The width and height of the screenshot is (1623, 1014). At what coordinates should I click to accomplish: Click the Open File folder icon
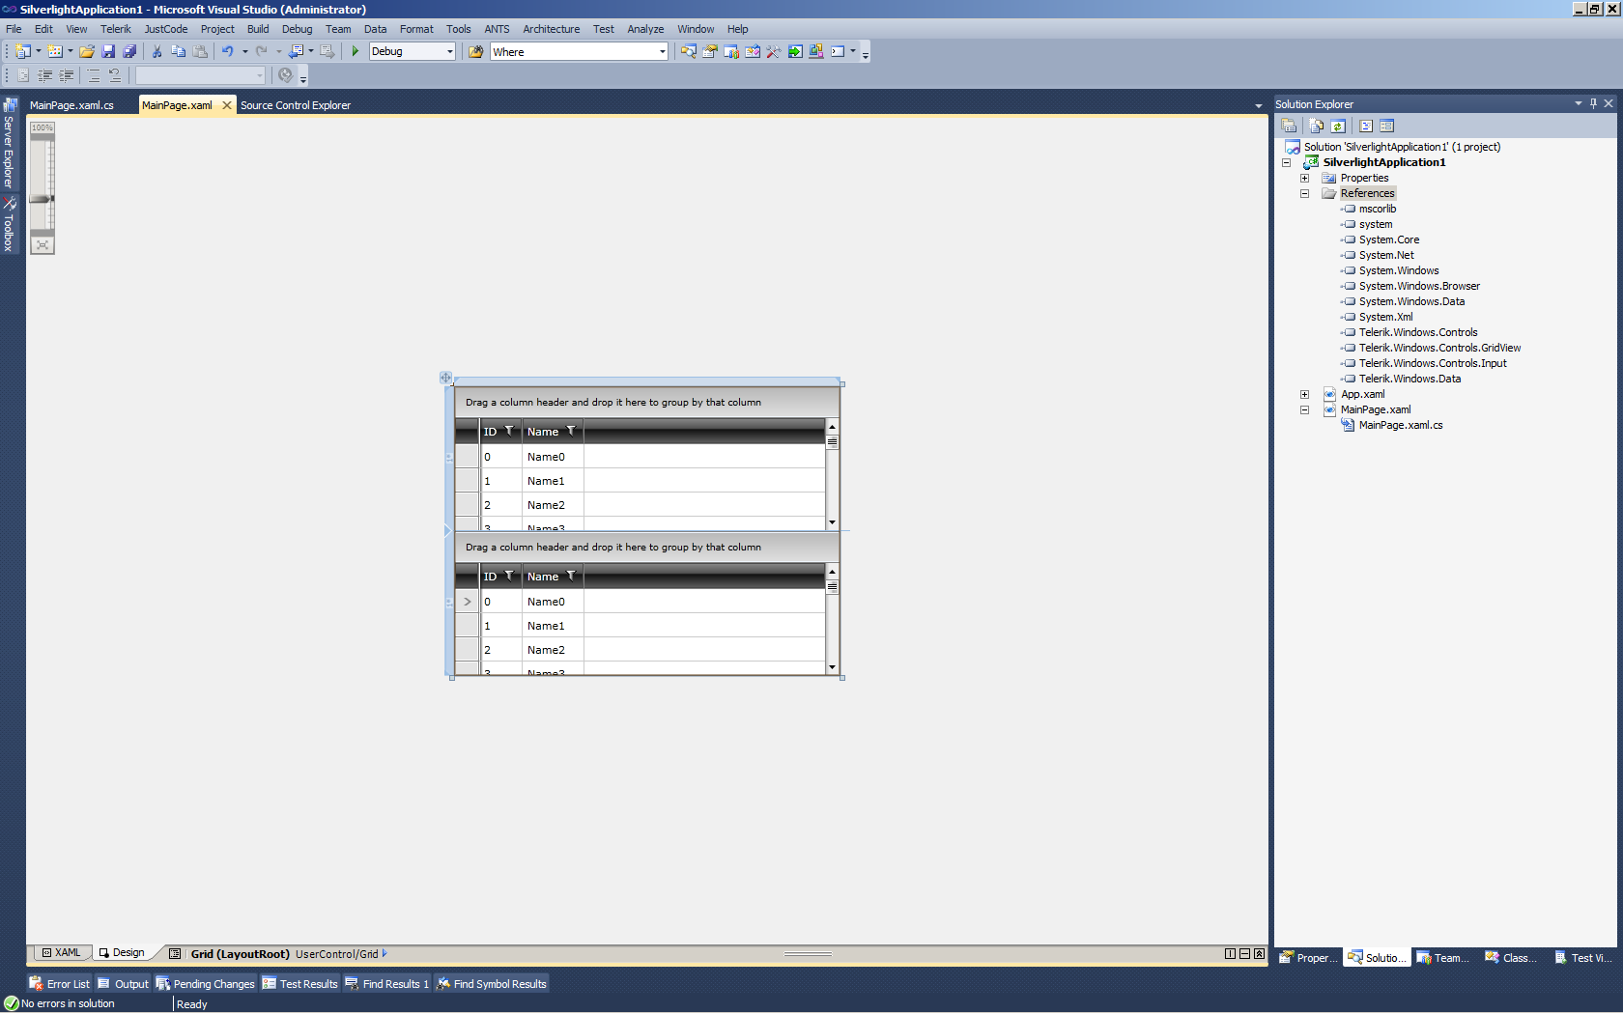pyautogui.click(x=87, y=51)
